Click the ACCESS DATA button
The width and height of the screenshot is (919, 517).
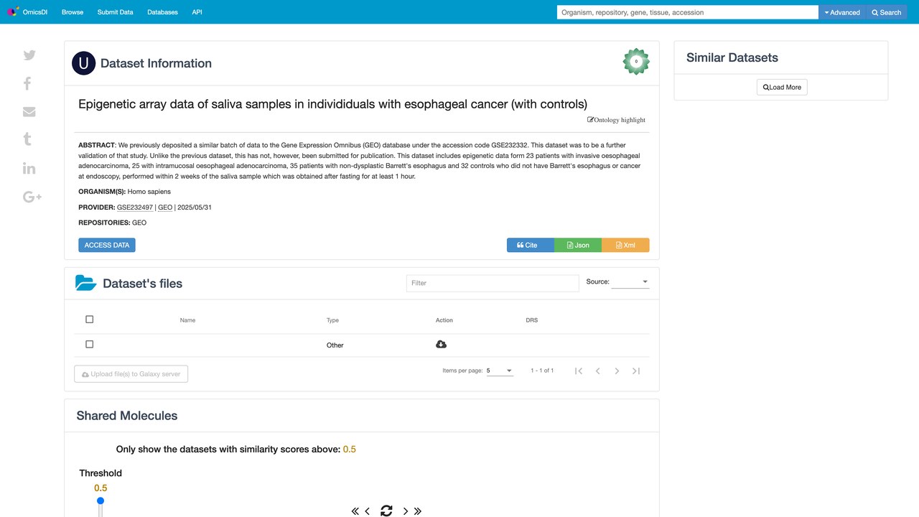coord(107,245)
